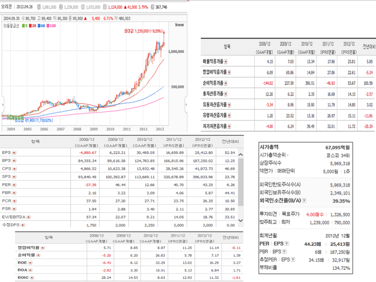Click the per-share table scroll down arrow
This screenshot has width=376, height=282.
point(241,221)
